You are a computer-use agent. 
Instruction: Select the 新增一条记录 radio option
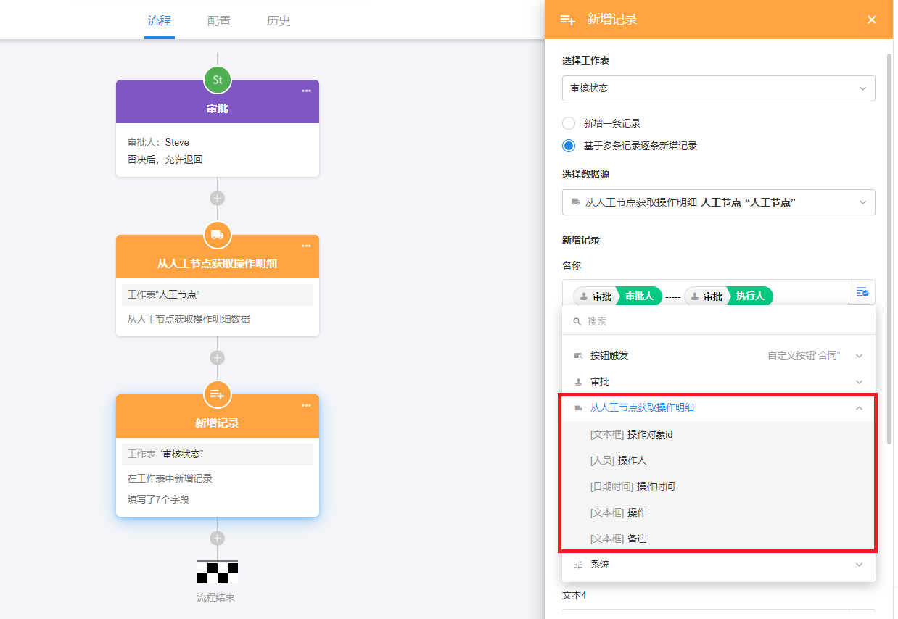[569, 123]
